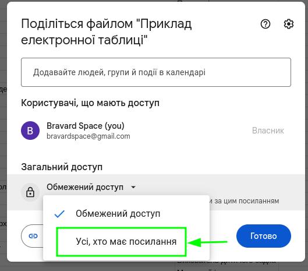Click the bravardspace@gmail.com email text
The width and height of the screenshot is (308, 271).
tap(88, 136)
